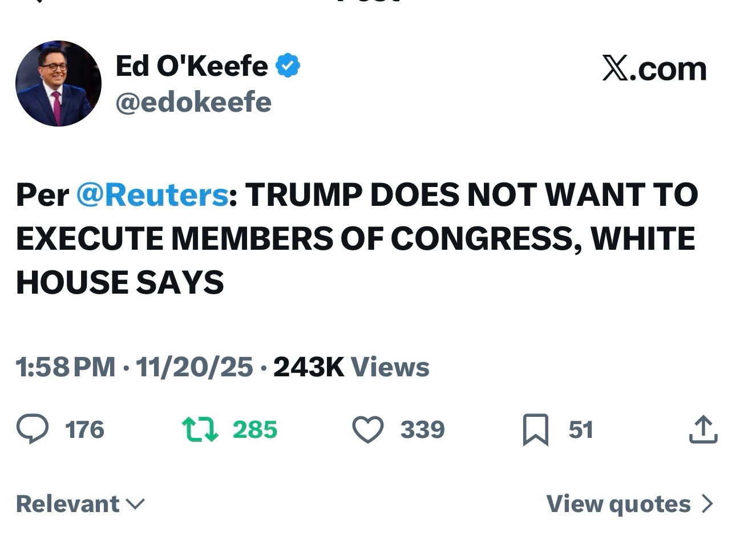The width and height of the screenshot is (736, 536).
Task: Click the 51 bookmarks count
Action: 581,429
